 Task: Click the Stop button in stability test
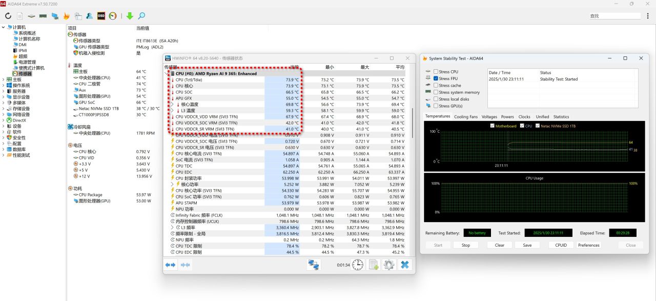point(466,245)
